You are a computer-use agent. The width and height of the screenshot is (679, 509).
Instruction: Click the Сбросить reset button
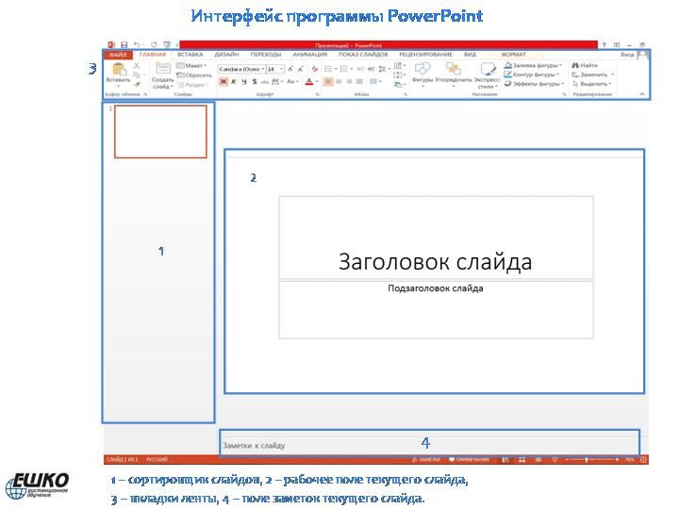point(194,75)
